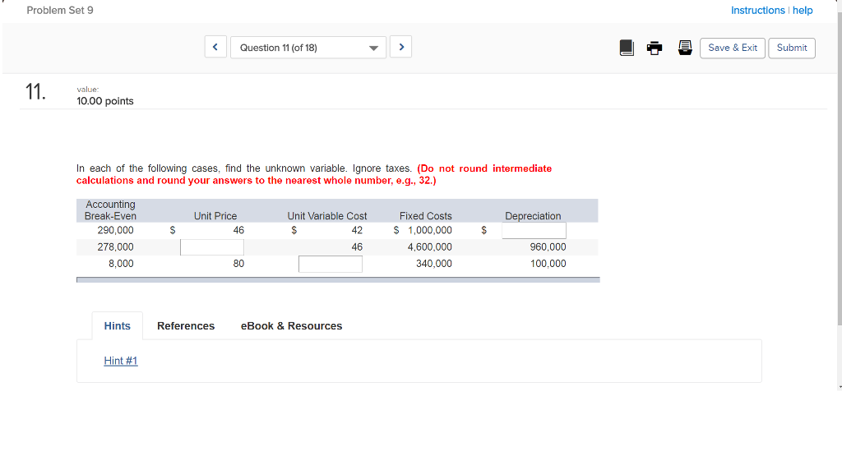Open the file drawer references icon

tap(684, 48)
